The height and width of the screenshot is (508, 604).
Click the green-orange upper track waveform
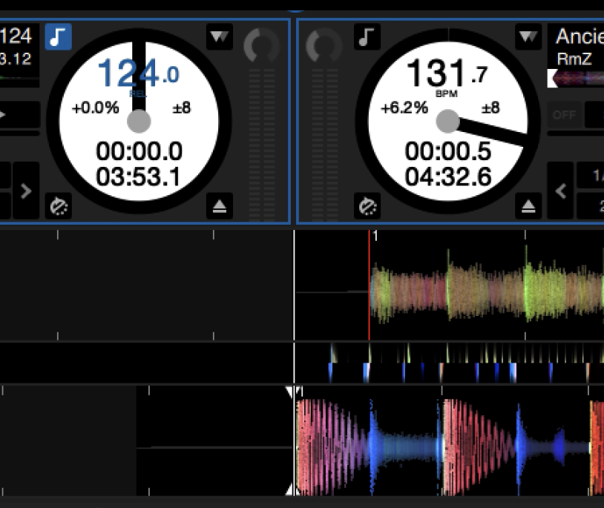coord(488,286)
